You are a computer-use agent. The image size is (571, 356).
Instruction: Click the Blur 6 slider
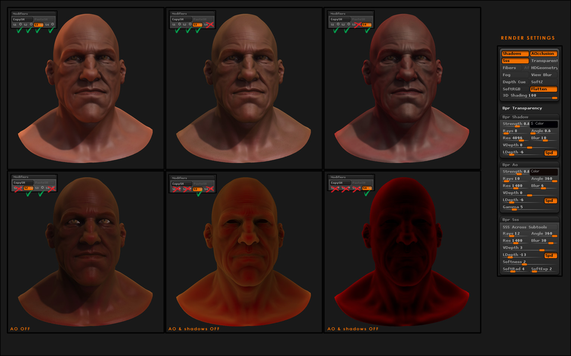pos(543,186)
